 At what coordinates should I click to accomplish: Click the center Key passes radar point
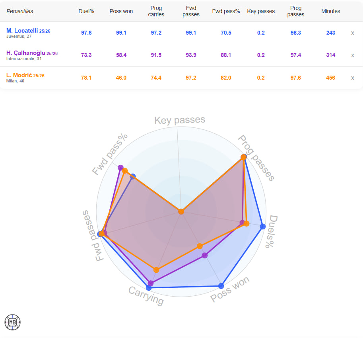tap(181, 211)
